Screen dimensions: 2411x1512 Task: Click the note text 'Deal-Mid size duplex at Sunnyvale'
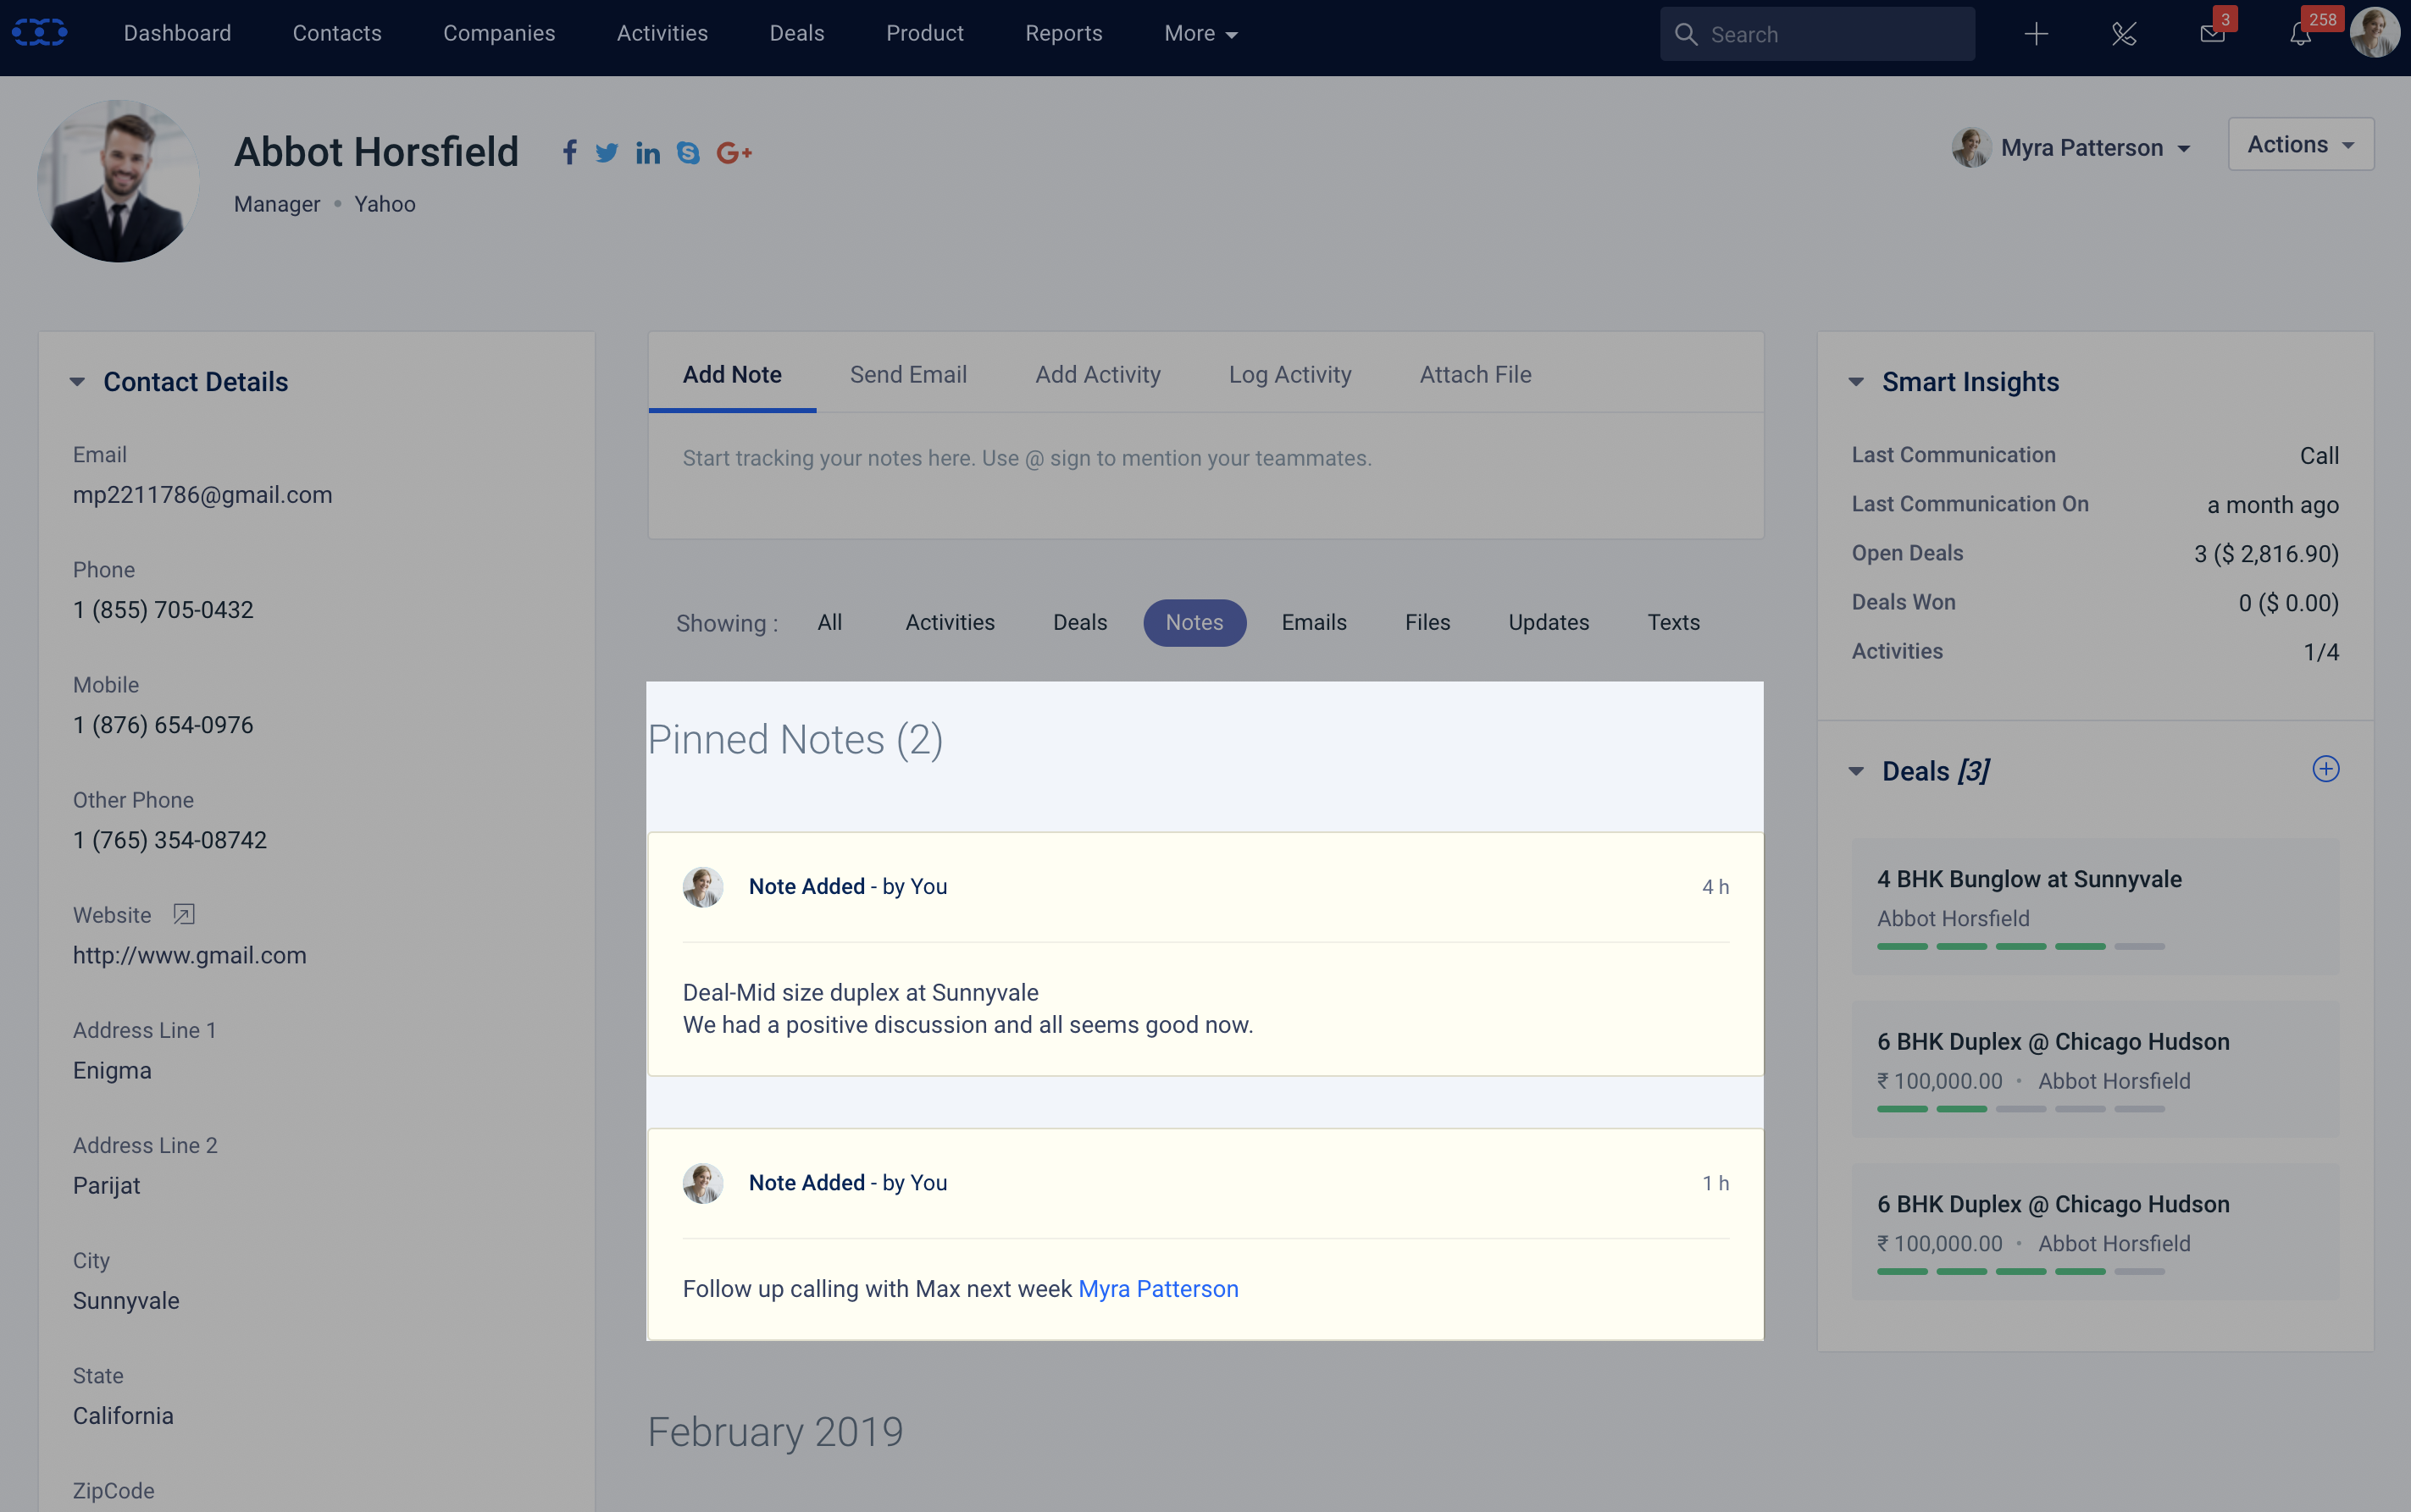point(861,993)
